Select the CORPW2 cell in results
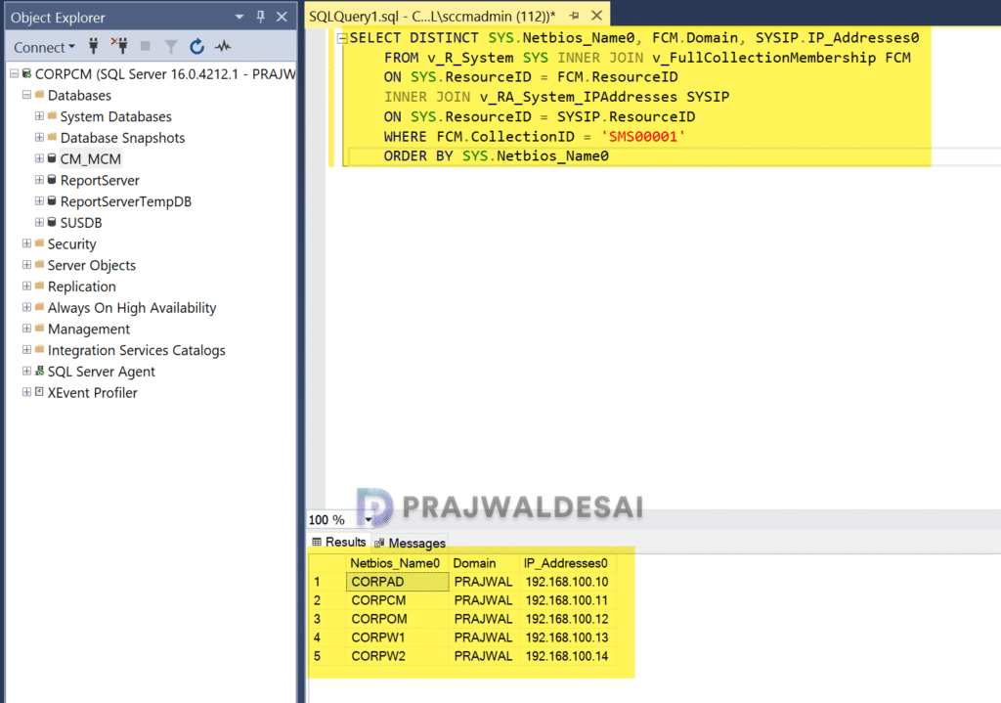 (x=397, y=656)
